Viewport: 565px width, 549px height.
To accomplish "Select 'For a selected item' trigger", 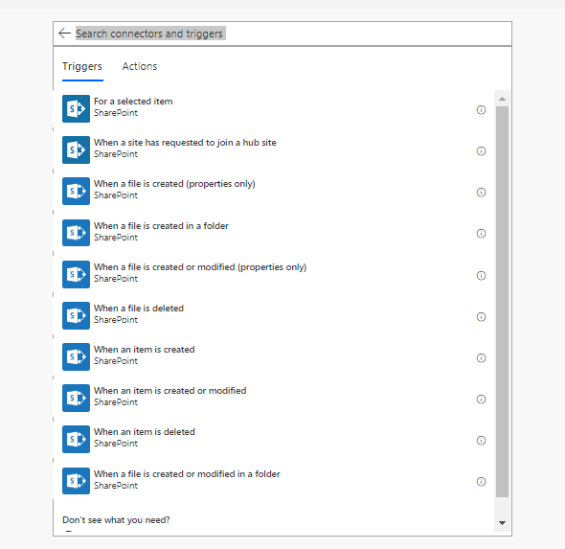I will click(274, 108).
